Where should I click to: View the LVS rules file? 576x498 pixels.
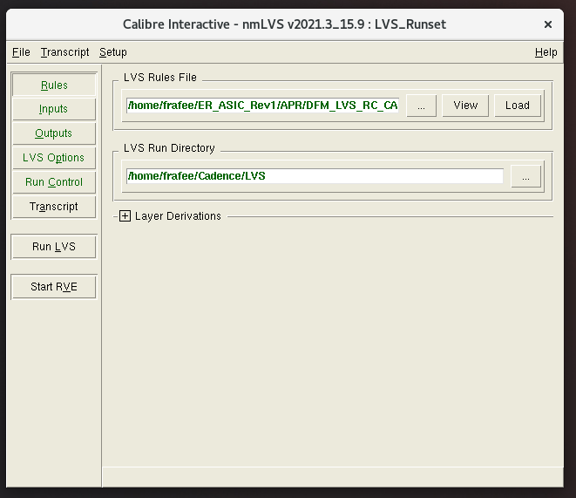coord(465,106)
